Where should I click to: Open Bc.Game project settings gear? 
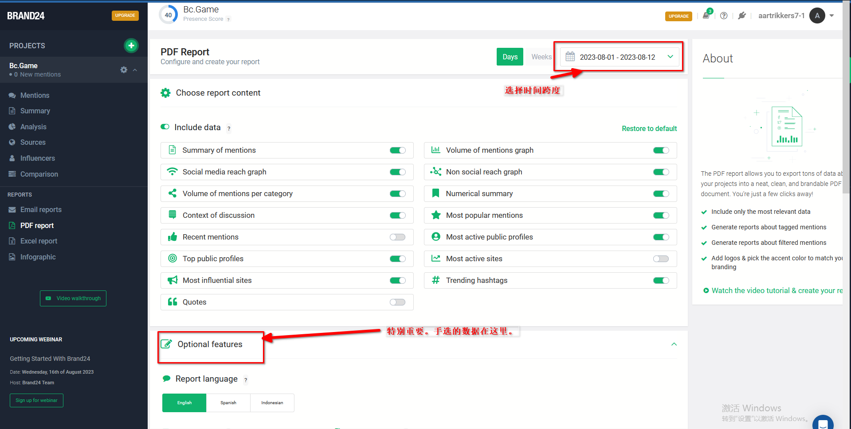click(124, 70)
